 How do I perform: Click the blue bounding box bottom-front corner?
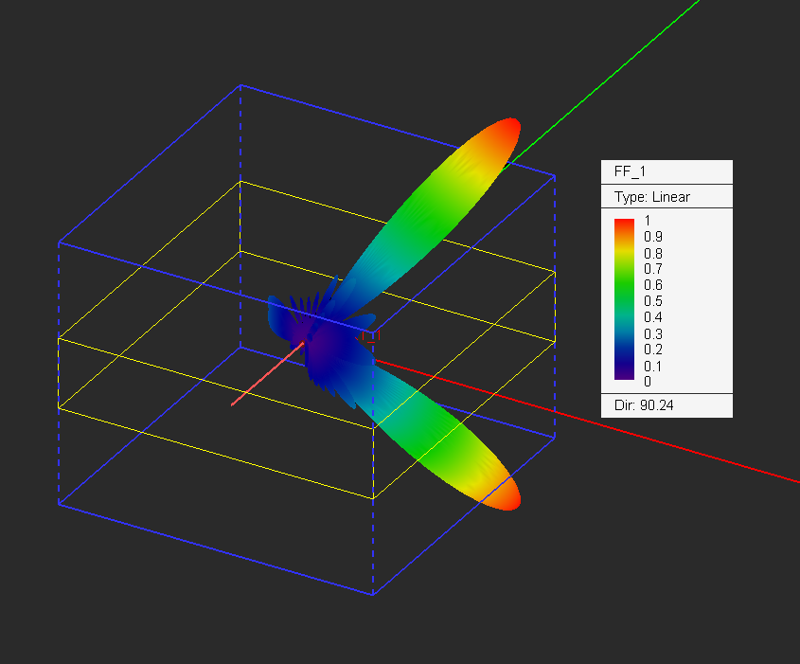point(372,595)
